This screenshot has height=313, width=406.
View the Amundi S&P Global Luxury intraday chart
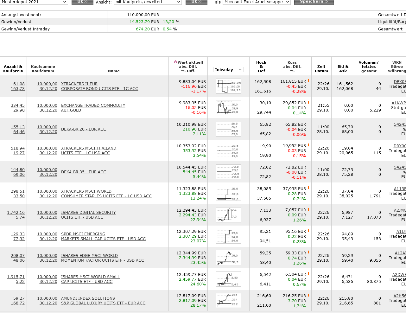click(228, 301)
